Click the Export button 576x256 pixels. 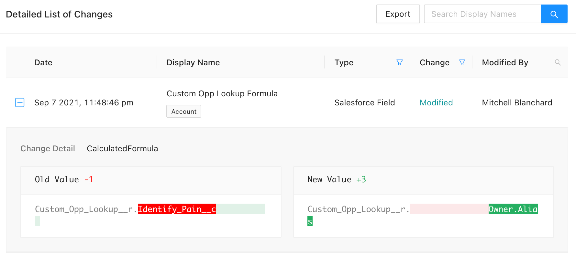[398, 14]
